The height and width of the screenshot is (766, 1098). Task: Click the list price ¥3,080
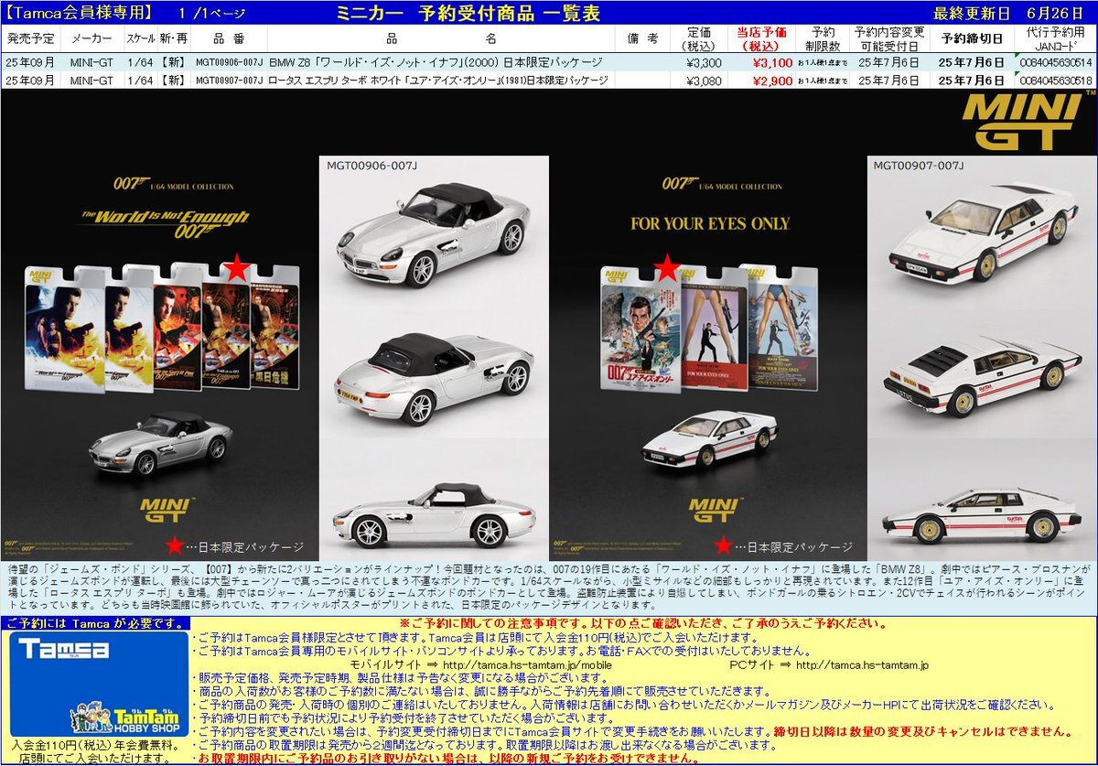(704, 81)
